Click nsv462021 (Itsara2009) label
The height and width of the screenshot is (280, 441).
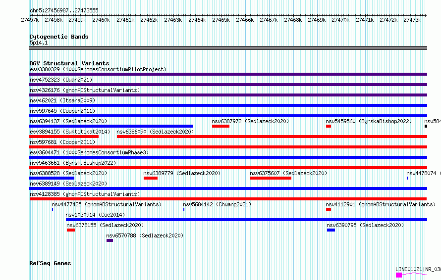[62, 100]
